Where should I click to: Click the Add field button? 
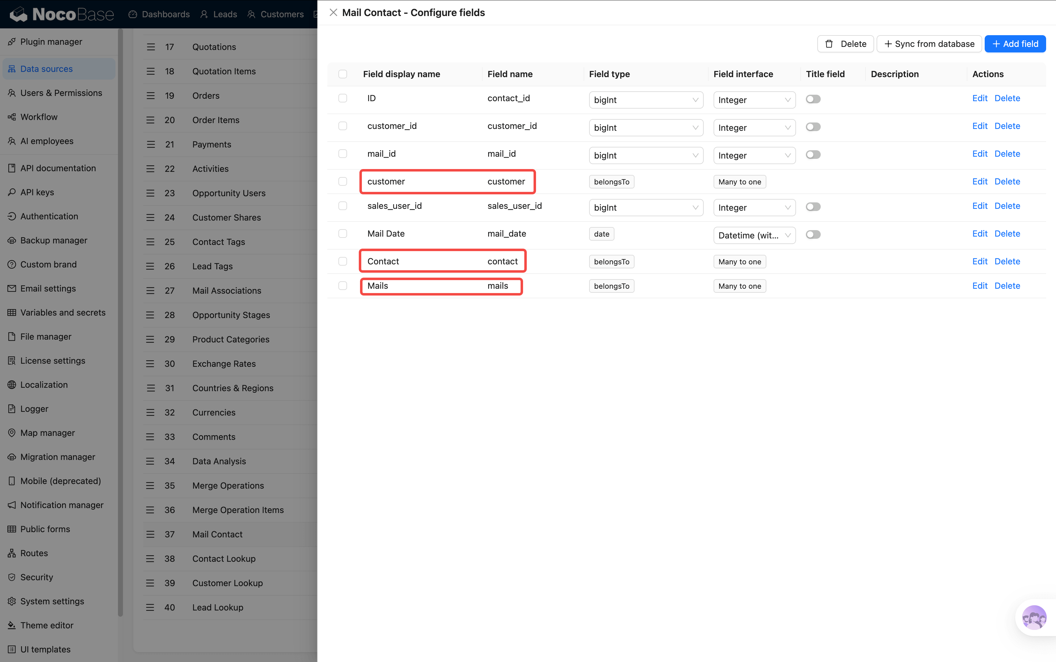pos(1014,44)
